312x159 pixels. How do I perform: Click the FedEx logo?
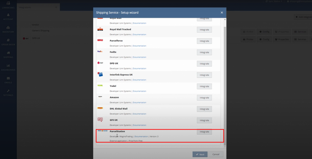[100, 51]
